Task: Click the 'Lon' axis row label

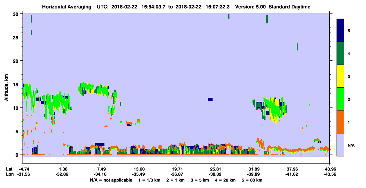Action: point(10,174)
